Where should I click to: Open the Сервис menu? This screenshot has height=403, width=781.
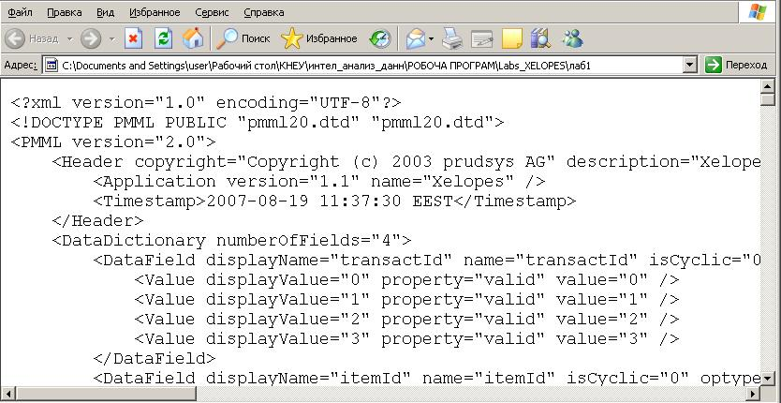[x=212, y=12]
